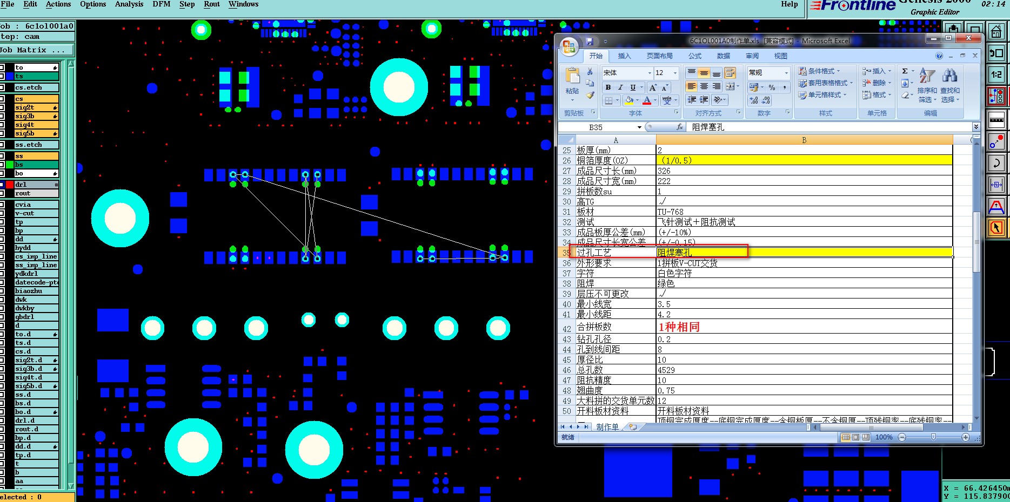Click the Cut scissors icon in Excel
Image resolution: width=1010 pixels, height=502 pixels.
click(590, 72)
